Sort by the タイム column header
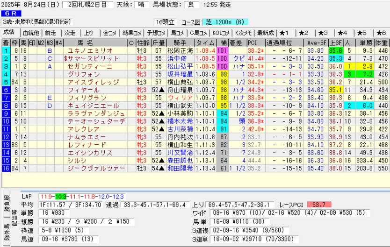Image resolution: width=390 pixels, height=247 pixels. point(205,42)
